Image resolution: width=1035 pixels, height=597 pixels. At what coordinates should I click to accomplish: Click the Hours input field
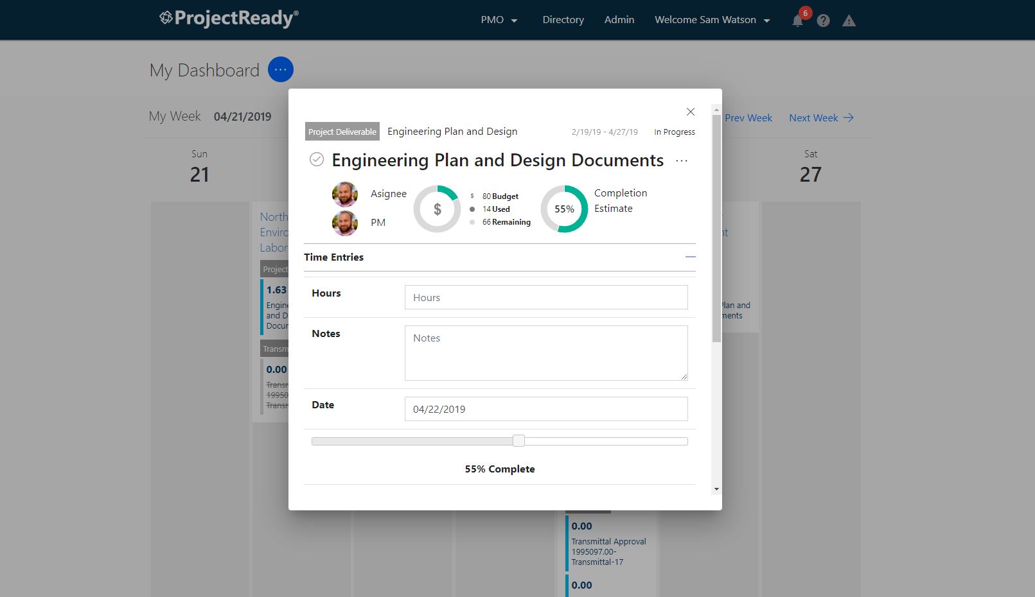click(546, 297)
